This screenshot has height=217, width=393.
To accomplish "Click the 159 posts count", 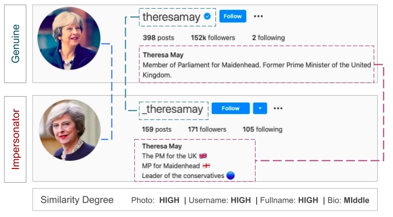I will click(157, 129).
